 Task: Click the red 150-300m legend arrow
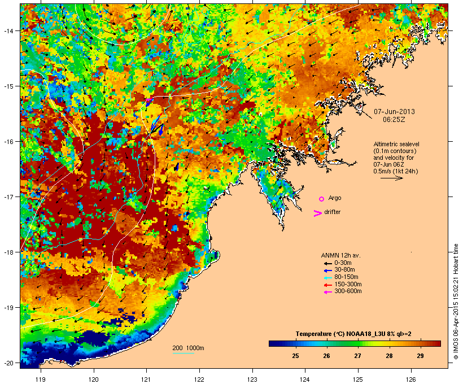tap(327, 285)
